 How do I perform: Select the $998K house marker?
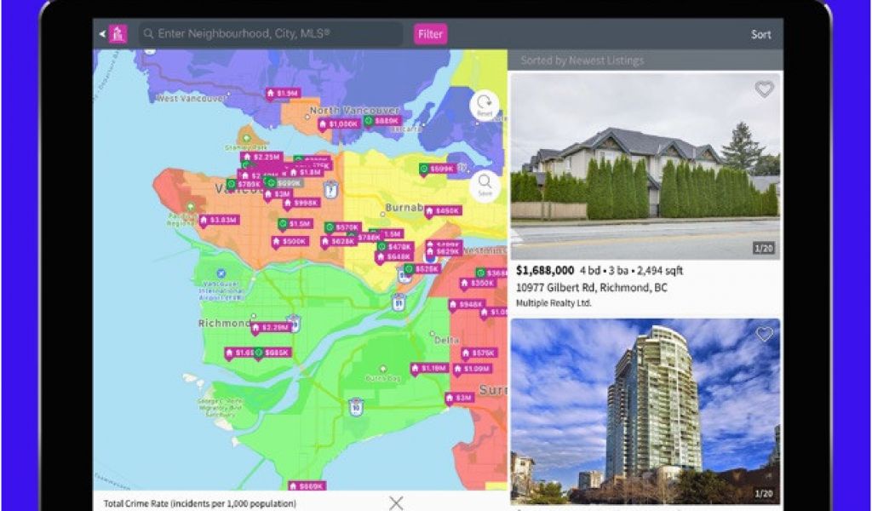tap(301, 203)
